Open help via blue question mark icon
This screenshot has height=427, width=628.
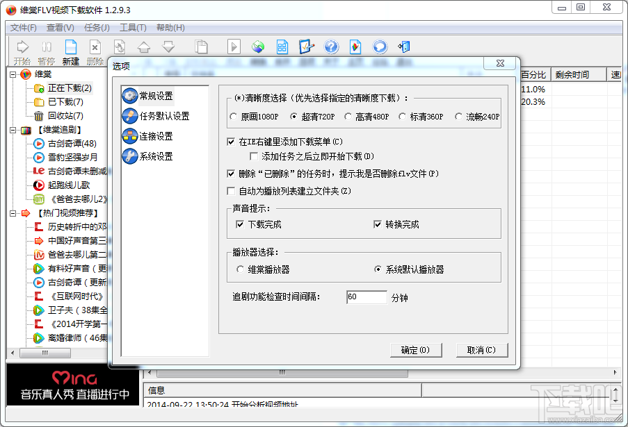331,47
